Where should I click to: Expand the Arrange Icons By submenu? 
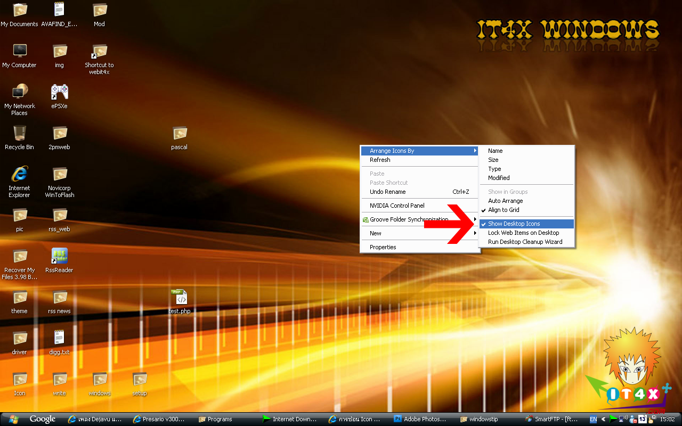pos(392,151)
